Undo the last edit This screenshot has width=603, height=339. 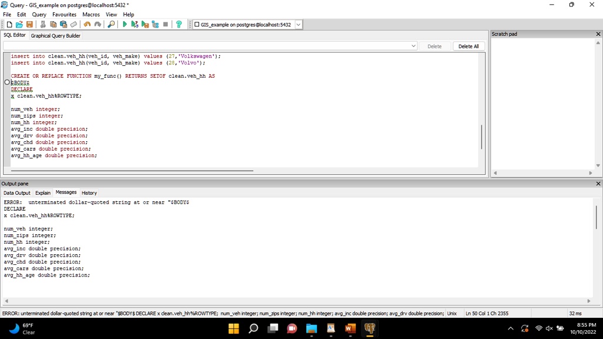87,25
